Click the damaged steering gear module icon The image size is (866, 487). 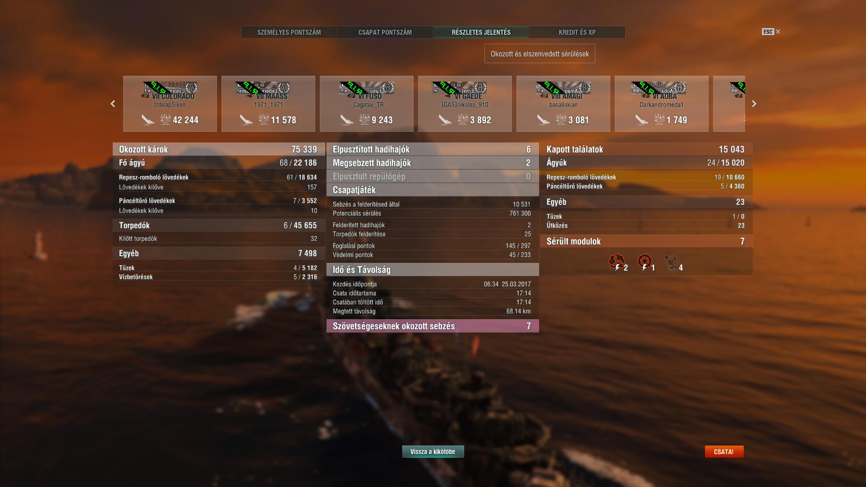point(645,262)
